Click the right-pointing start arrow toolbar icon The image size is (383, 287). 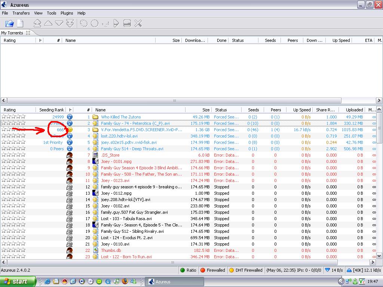(x=116, y=24)
